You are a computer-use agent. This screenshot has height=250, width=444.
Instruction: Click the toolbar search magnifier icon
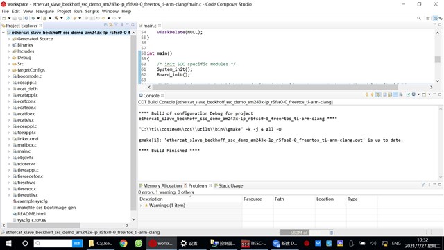pos(419,18)
